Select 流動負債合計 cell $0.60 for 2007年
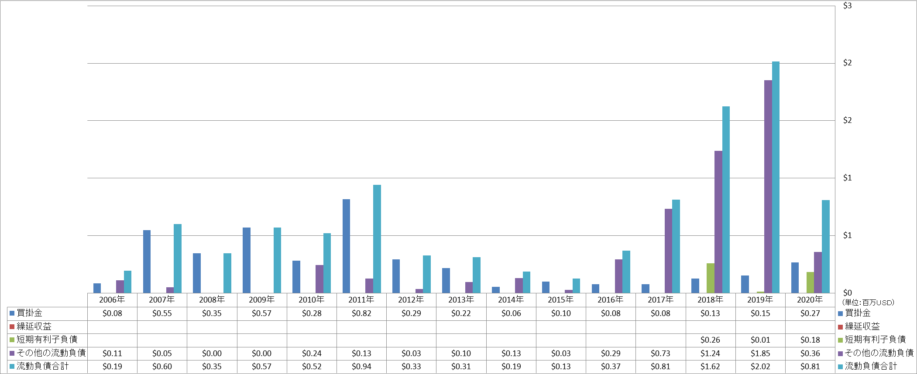 pos(162,367)
